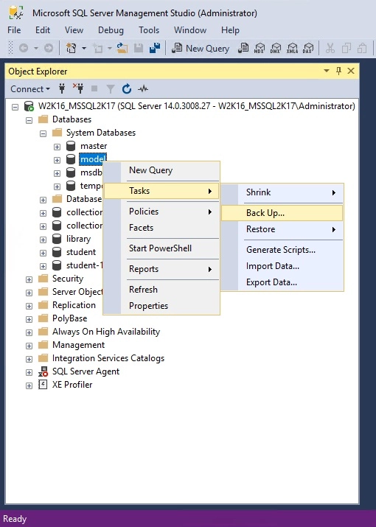Click the Filter funnel icon

111,88
